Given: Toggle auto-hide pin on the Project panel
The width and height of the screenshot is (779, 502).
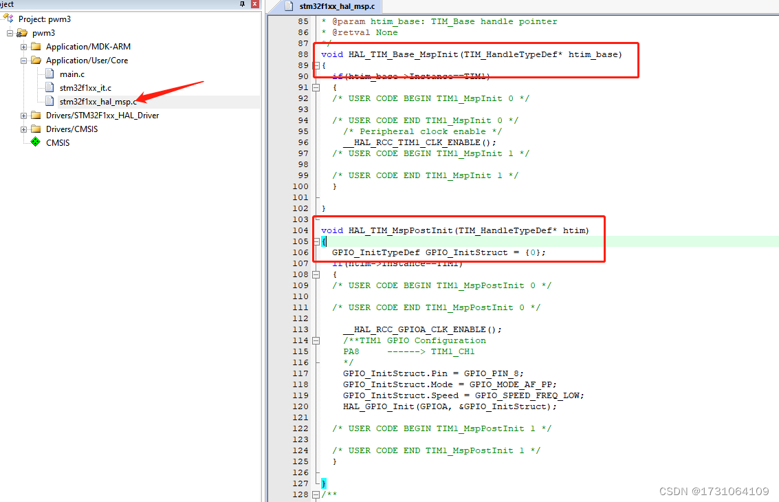Looking at the screenshot, I should click(x=243, y=6).
